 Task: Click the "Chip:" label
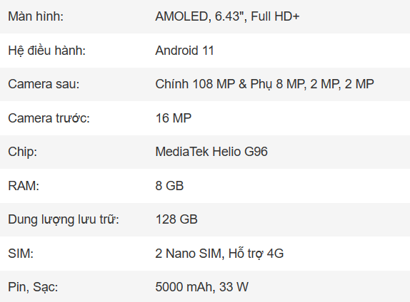[x=22, y=152]
